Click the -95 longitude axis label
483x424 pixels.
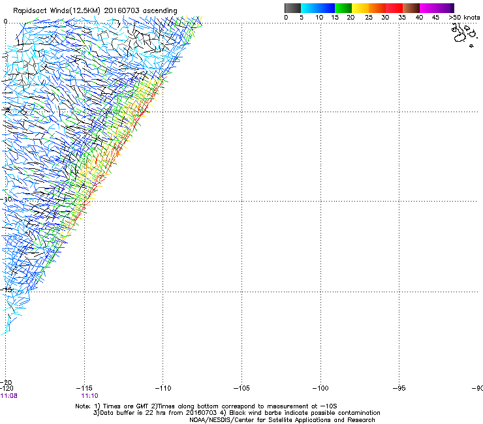click(399, 388)
